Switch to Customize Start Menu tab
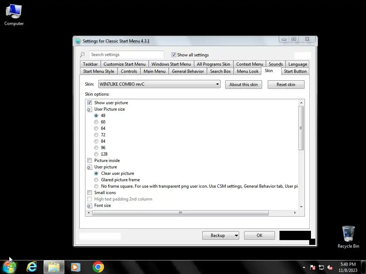366x274 pixels. pos(124,64)
